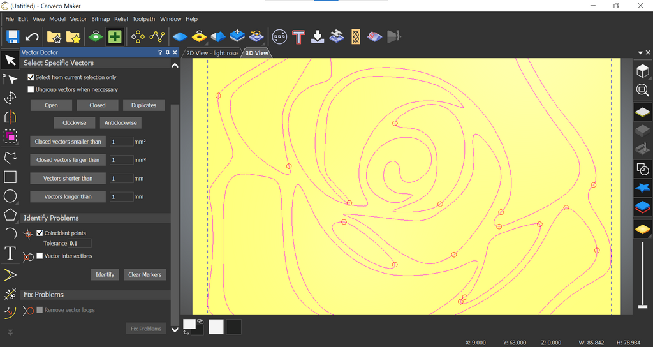Viewport: 653px width, 347px height.
Task: Click the Undo arrow icon
Action: (32, 36)
